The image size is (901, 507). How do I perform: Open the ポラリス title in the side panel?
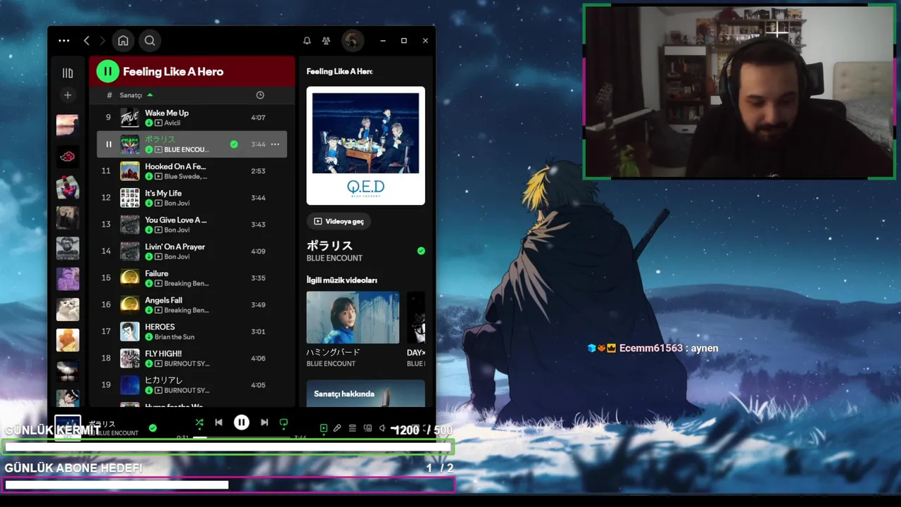tap(329, 246)
